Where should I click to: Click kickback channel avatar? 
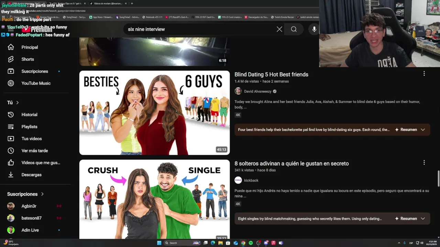coord(238,180)
